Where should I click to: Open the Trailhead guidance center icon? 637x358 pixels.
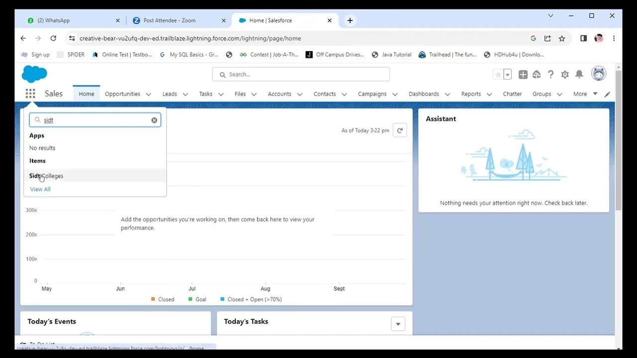pyautogui.click(x=536, y=75)
